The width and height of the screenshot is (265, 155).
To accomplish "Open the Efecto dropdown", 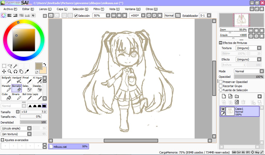I will (x=259, y=59).
